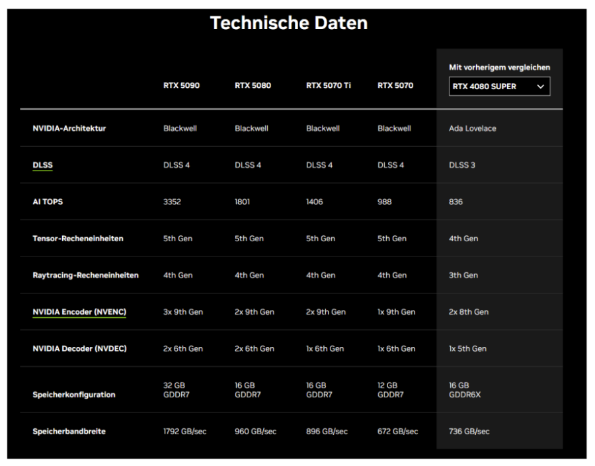This screenshot has height=466, width=595.
Task: Select the 16 GB GDDR6X memory cell
Action: [465, 390]
